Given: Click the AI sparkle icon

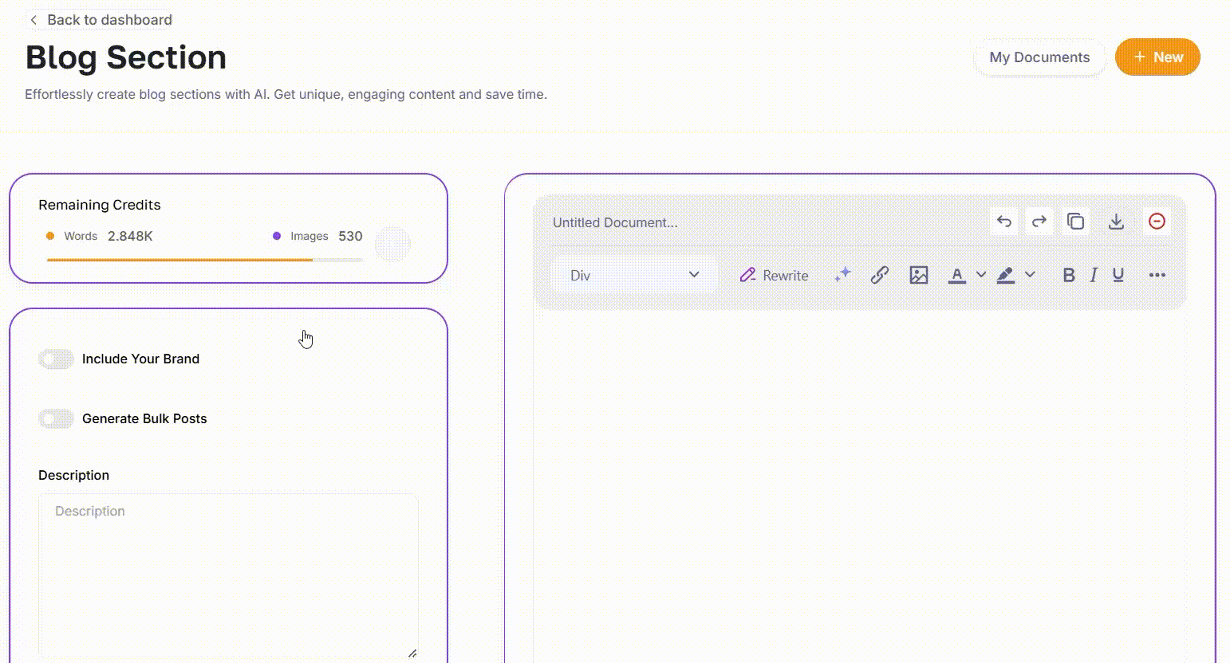Looking at the screenshot, I should pos(842,275).
